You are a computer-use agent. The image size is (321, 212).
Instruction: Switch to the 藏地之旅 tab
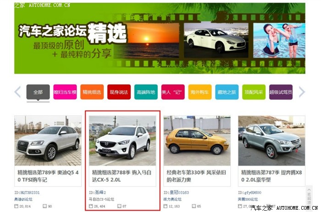[227, 92]
